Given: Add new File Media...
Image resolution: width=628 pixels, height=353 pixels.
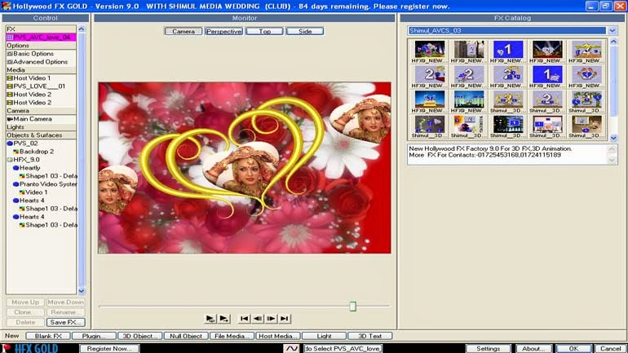Looking at the screenshot, I should click(232, 336).
